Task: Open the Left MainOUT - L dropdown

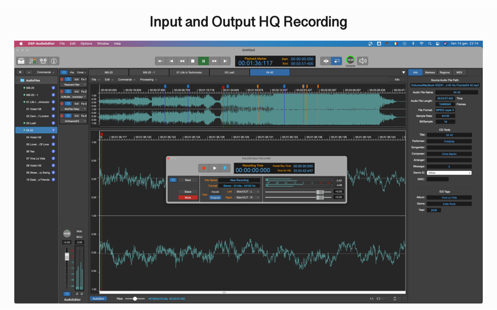Action: click(247, 192)
